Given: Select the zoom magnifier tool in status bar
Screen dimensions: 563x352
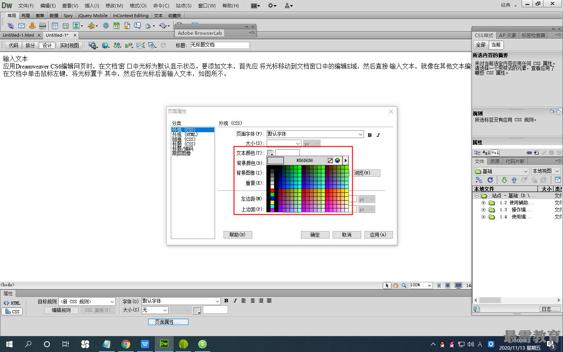Looking at the screenshot, I should pyautogui.click(x=404, y=286).
